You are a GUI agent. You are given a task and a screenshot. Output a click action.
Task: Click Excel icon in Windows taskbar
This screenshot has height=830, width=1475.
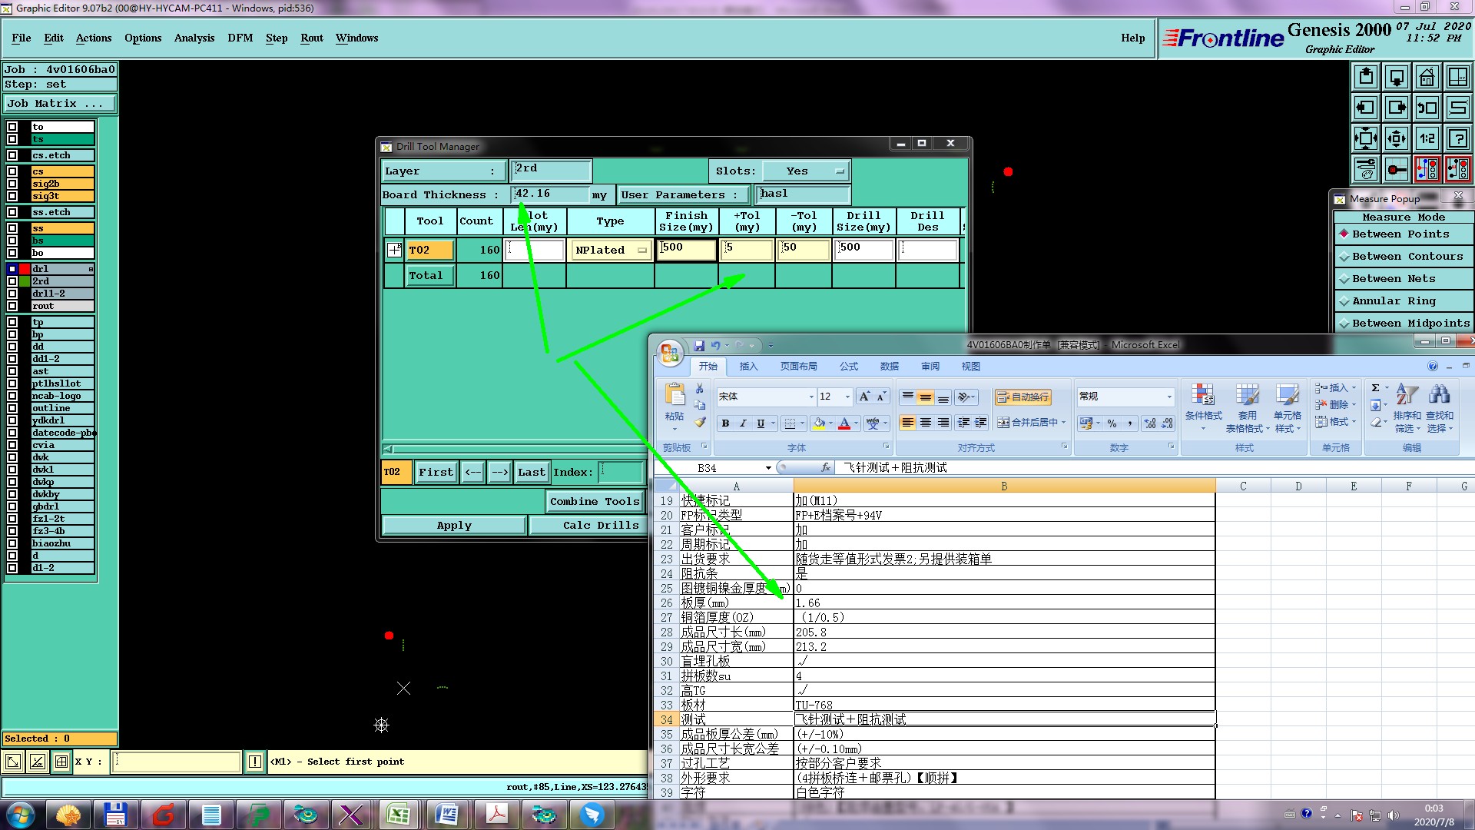click(398, 815)
